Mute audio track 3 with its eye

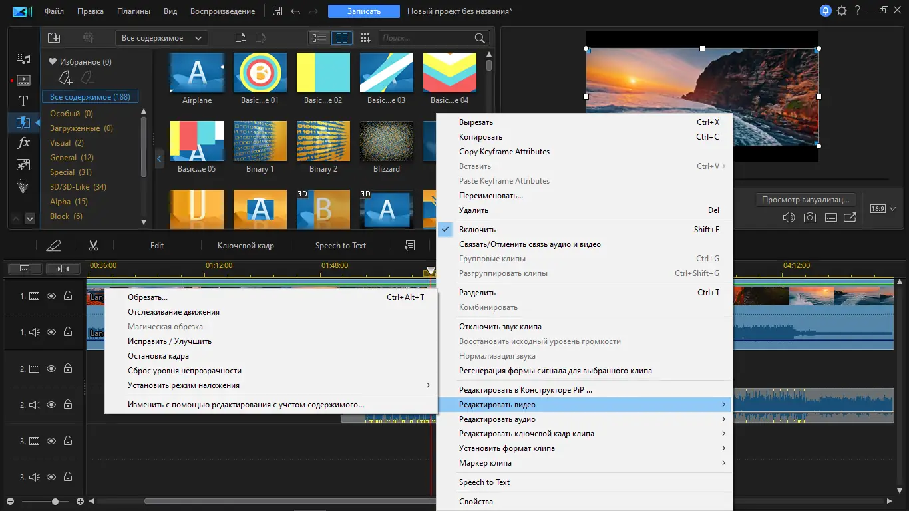click(51, 477)
